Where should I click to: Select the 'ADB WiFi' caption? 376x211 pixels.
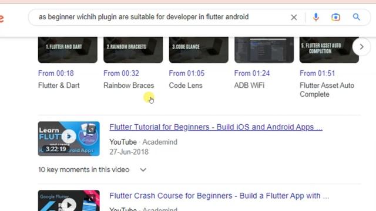point(249,86)
